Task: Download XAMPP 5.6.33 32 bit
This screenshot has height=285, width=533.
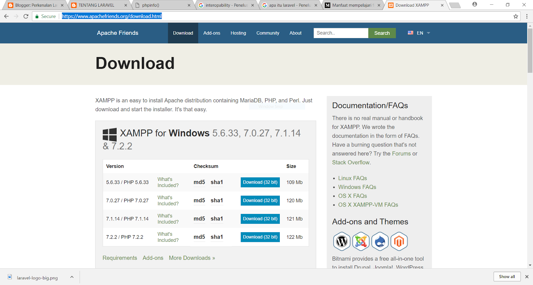Action: 260,182
